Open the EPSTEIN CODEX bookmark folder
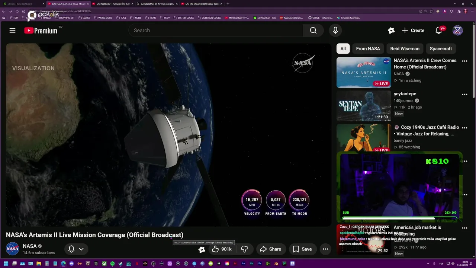This screenshot has width=476, height=268. click(184, 18)
